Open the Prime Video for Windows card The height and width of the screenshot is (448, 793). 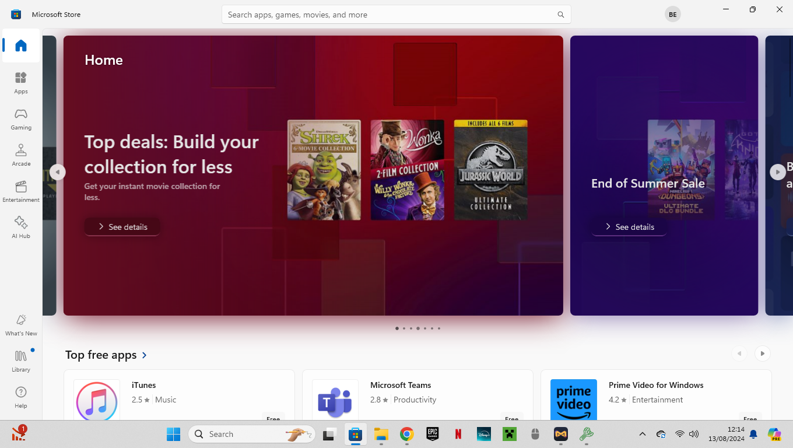coord(656,395)
